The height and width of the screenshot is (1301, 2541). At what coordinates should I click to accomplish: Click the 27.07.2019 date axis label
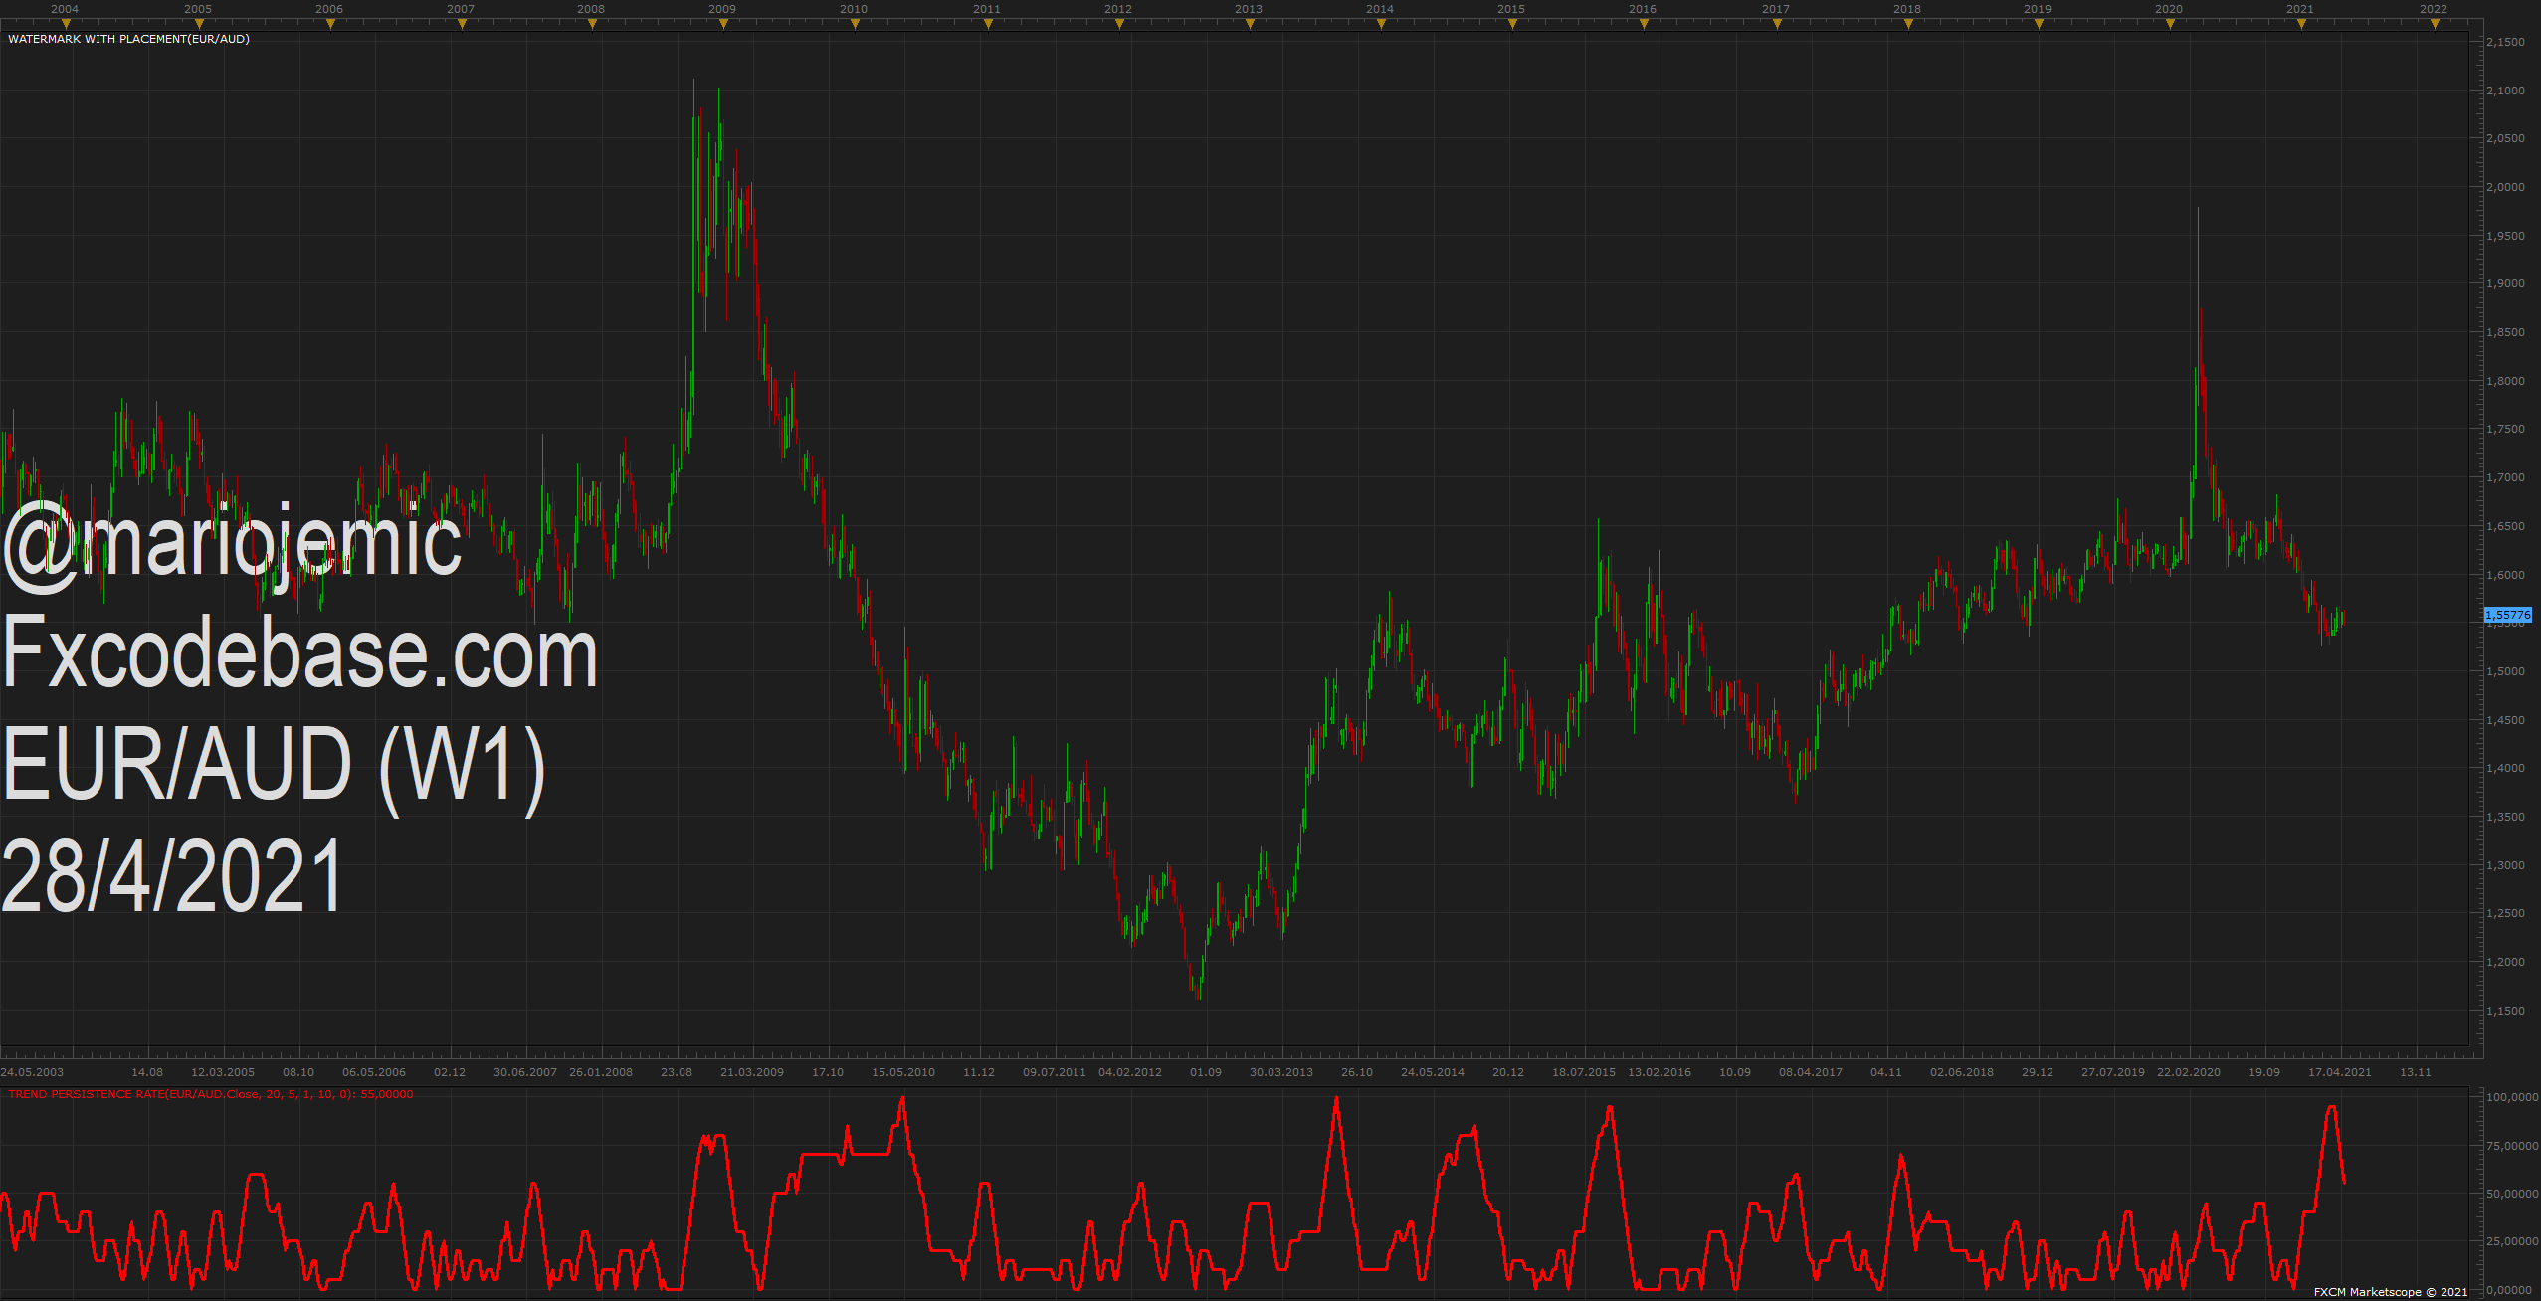click(2113, 1072)
